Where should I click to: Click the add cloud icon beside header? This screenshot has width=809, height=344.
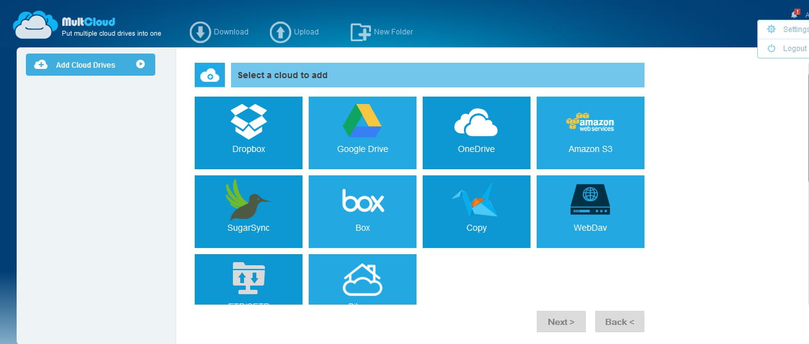tap(209, 75)
